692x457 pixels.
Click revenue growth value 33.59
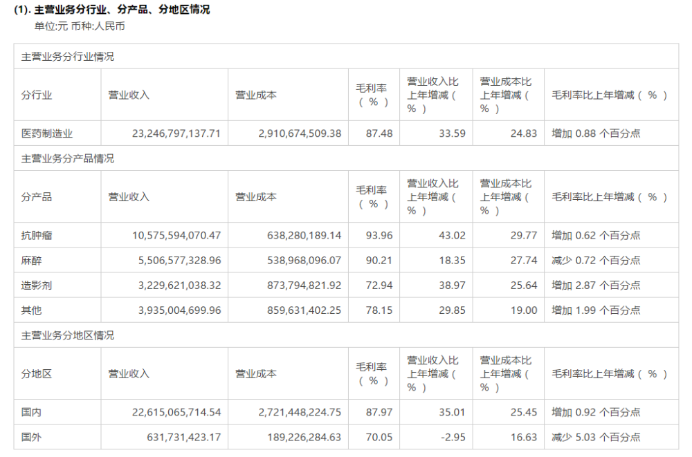click(x=452, y=133)
